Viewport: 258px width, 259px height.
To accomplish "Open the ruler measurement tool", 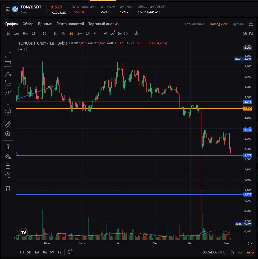I will [x=8, y=124].
